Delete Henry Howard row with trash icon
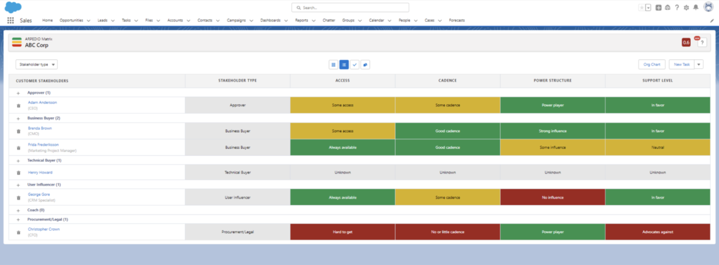 point(18,172)
